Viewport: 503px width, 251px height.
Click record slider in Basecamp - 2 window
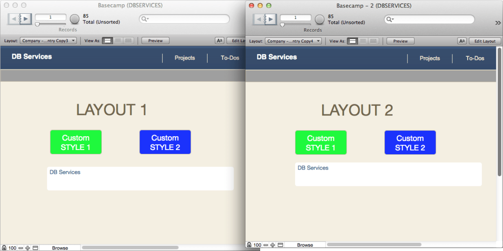[296, 25]
